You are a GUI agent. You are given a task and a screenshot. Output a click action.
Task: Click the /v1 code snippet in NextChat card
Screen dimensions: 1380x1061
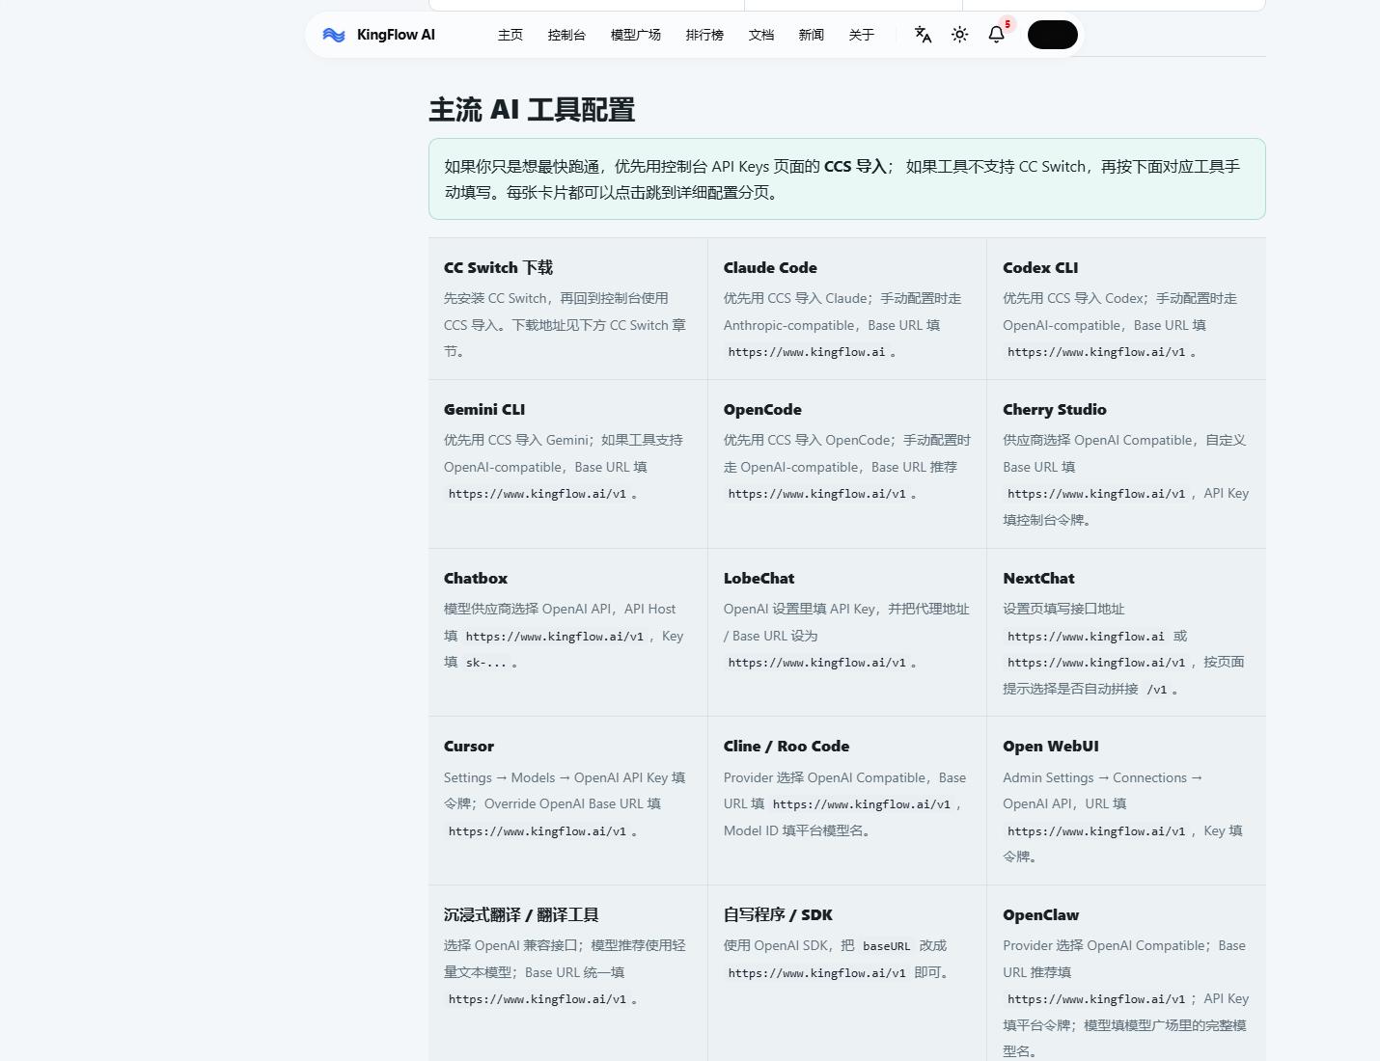tap(1157, 690)
